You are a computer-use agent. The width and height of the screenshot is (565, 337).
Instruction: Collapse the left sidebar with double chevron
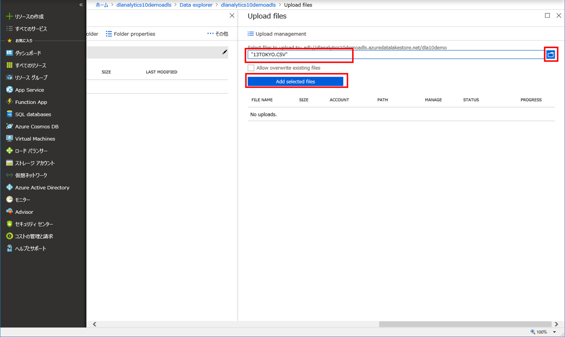[x=81, y=5]
